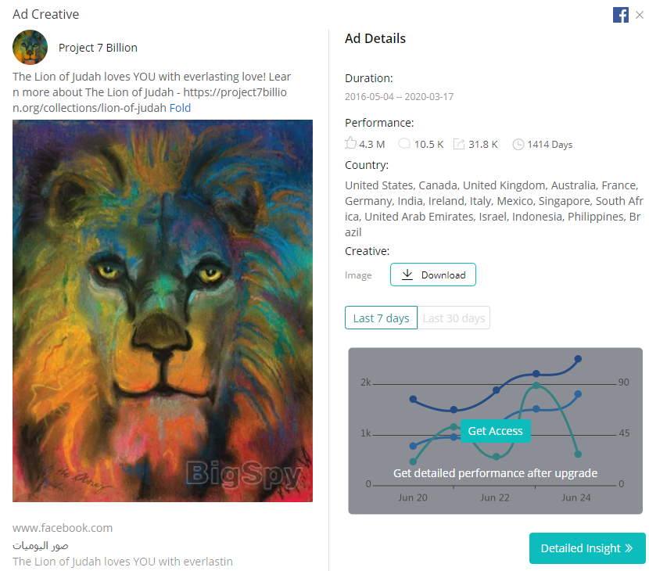Open the Project 7 Billion page name
This screenshot has width=649, height=571.
click(98, 48)
